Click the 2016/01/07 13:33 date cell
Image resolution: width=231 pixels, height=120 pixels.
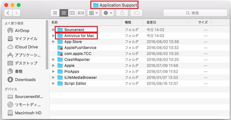pyautogui.click(x=162, y=78)
